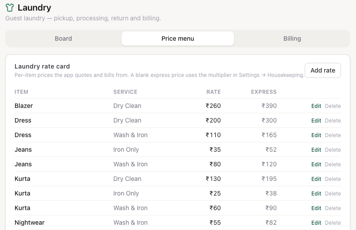The width and height of the screenshot is (356, 230).
Task: Edit the Kurta Iron Only rate
Action: click(x=316, y=193)
